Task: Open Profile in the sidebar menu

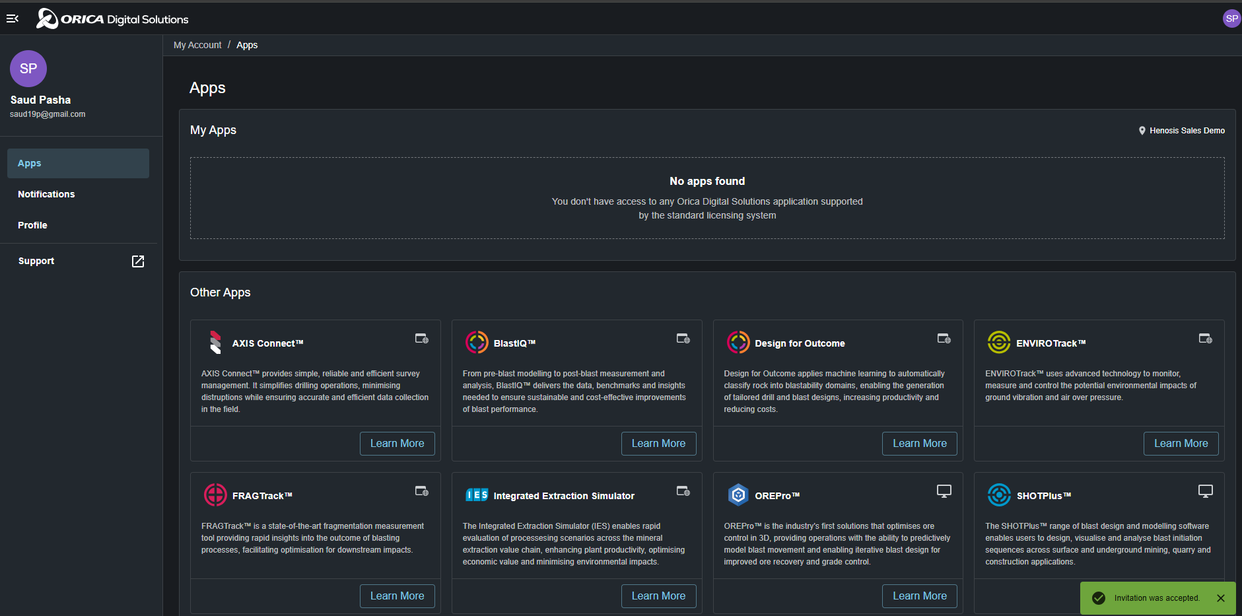Action: [78, 225]
